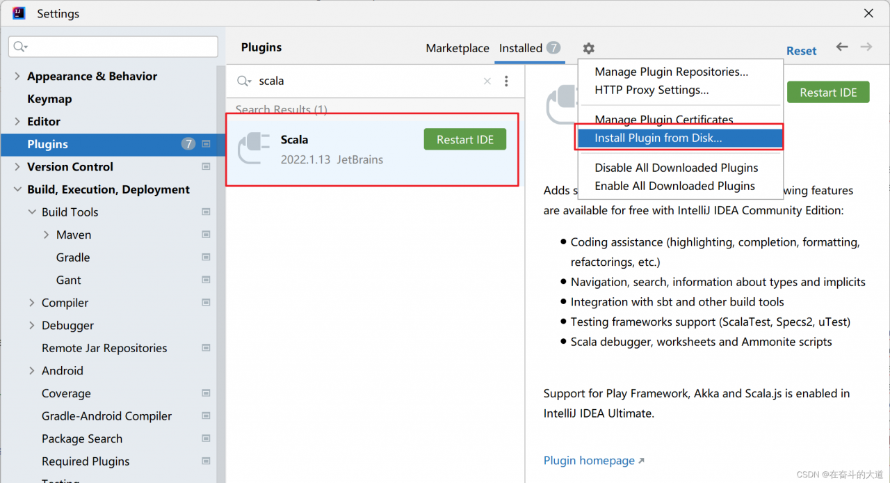Click the "Search Results (1)" label

click(281, 109)
